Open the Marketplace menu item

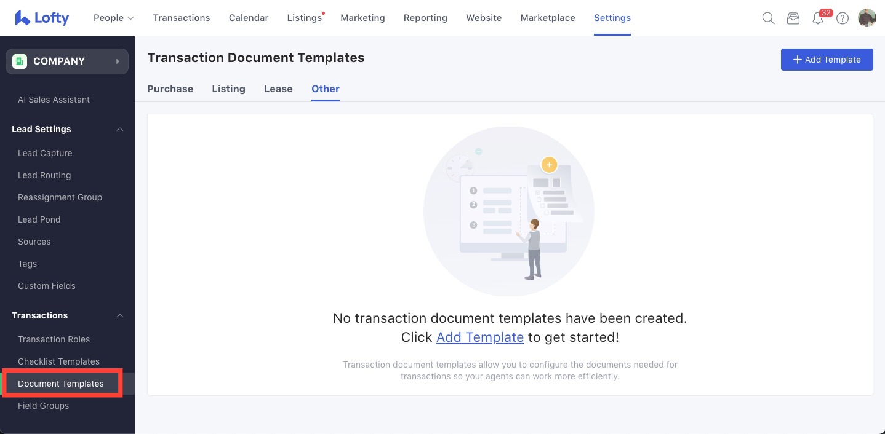pos(548,18)
